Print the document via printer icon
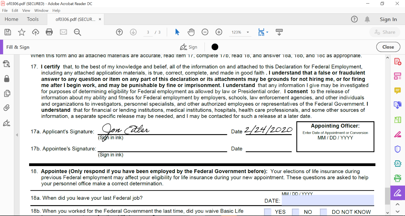 (x=49, y=32)
